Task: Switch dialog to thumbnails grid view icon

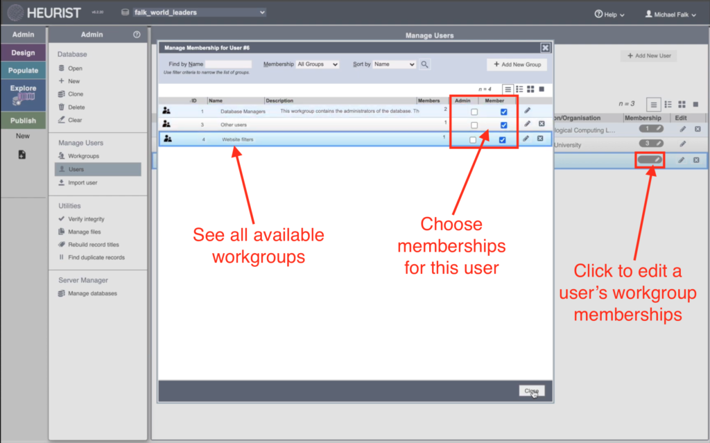Action: (x=530, y=89)
